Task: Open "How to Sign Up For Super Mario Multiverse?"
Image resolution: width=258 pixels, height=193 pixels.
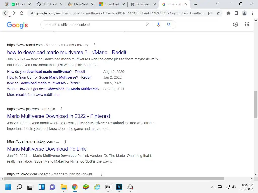Action: pyautogui.click(x=49, y=77)
